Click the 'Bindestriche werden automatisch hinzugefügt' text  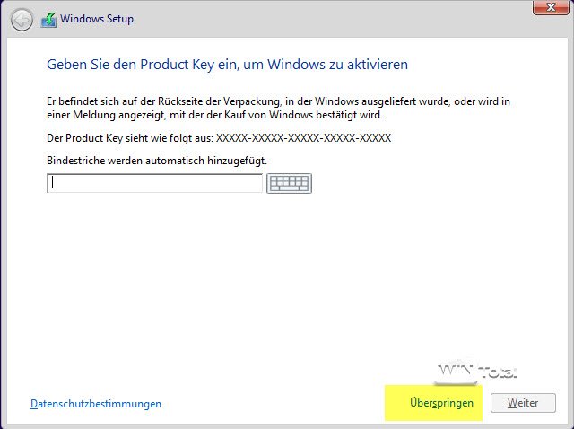pos(157,161)
